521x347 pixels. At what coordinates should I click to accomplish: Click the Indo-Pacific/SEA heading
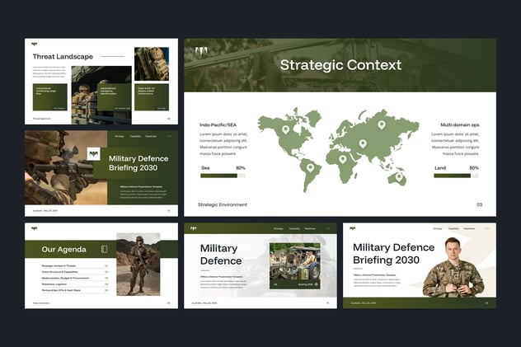click(x=217, y=125)
